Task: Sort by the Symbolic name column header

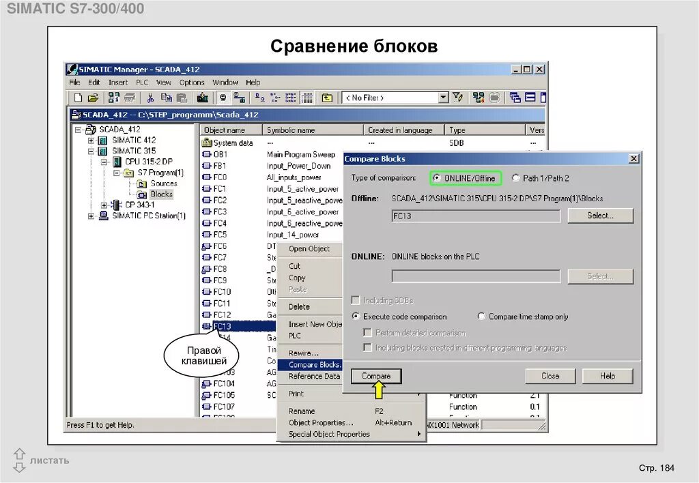Action: [x=313, y=130]
